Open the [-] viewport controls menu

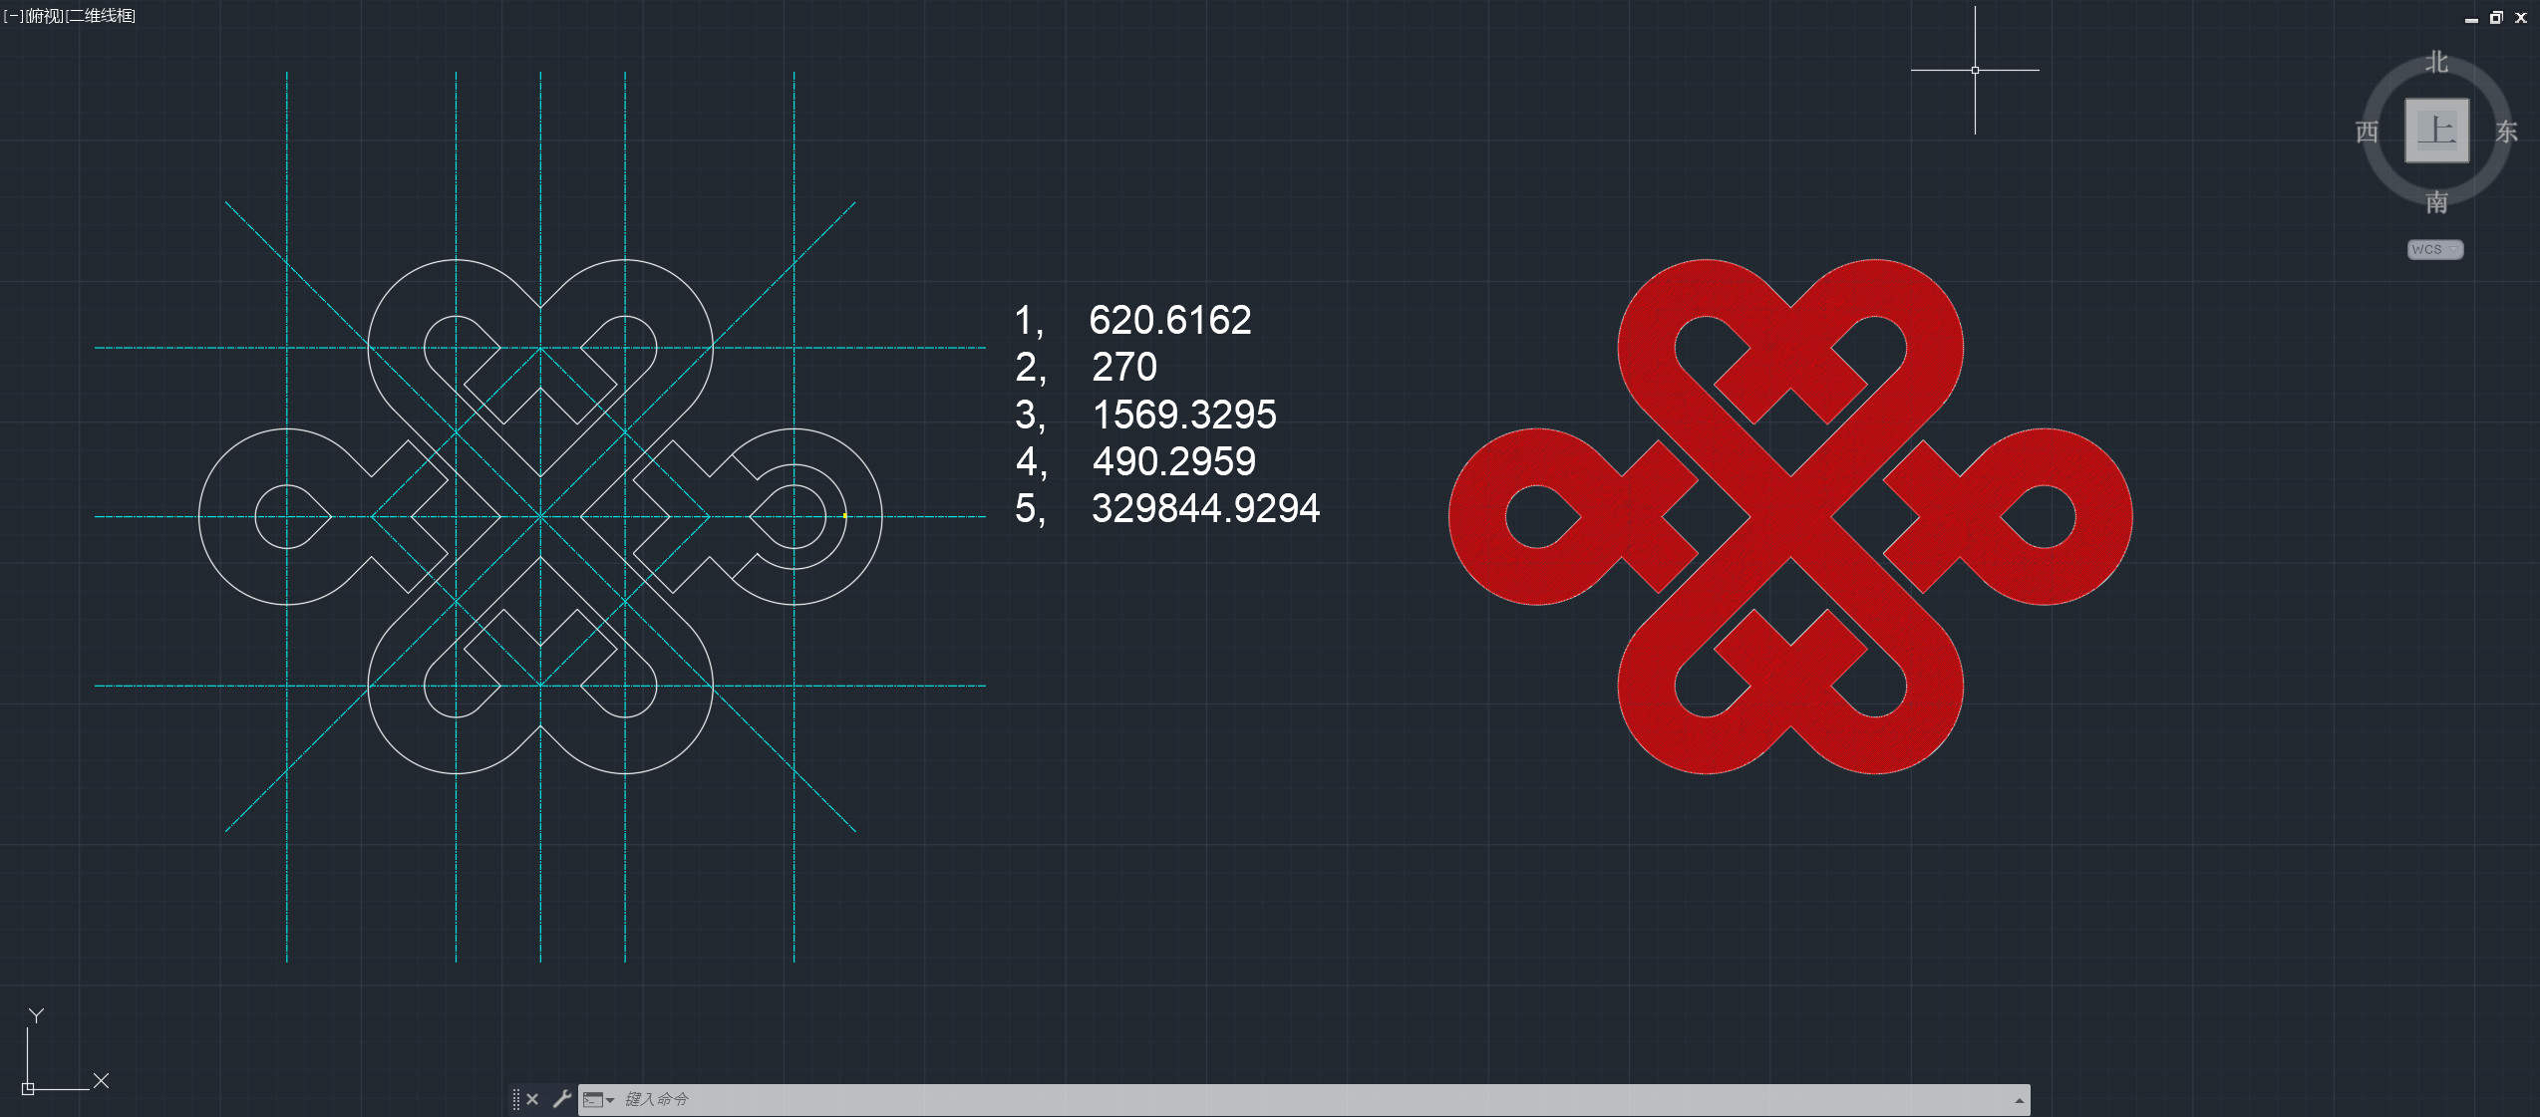tap(13, 16)
